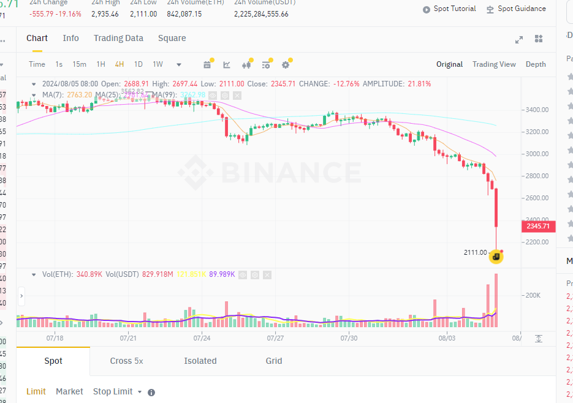Screen dimensions: 573x403
Task: Select the Market order type
Action: click(69, 391)
